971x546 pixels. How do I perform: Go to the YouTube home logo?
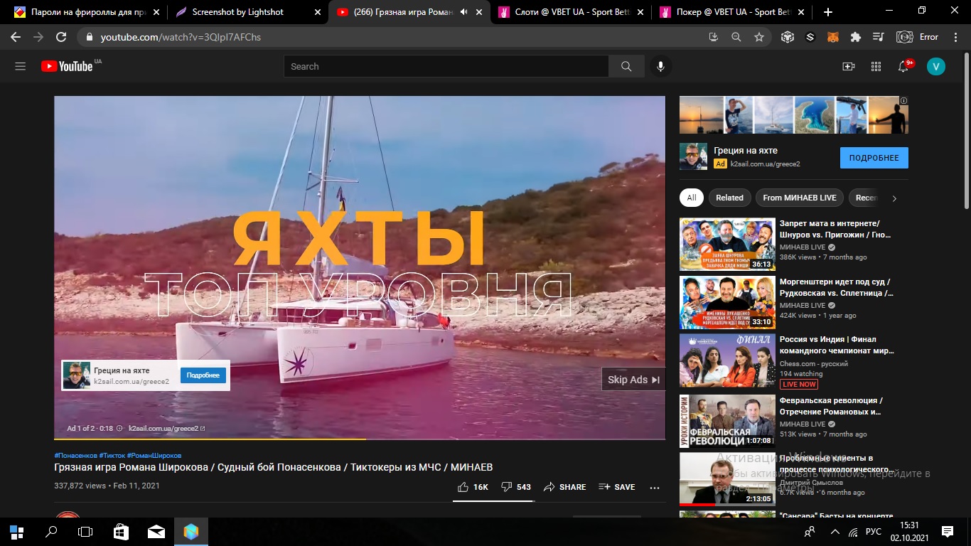coord(67,66)
